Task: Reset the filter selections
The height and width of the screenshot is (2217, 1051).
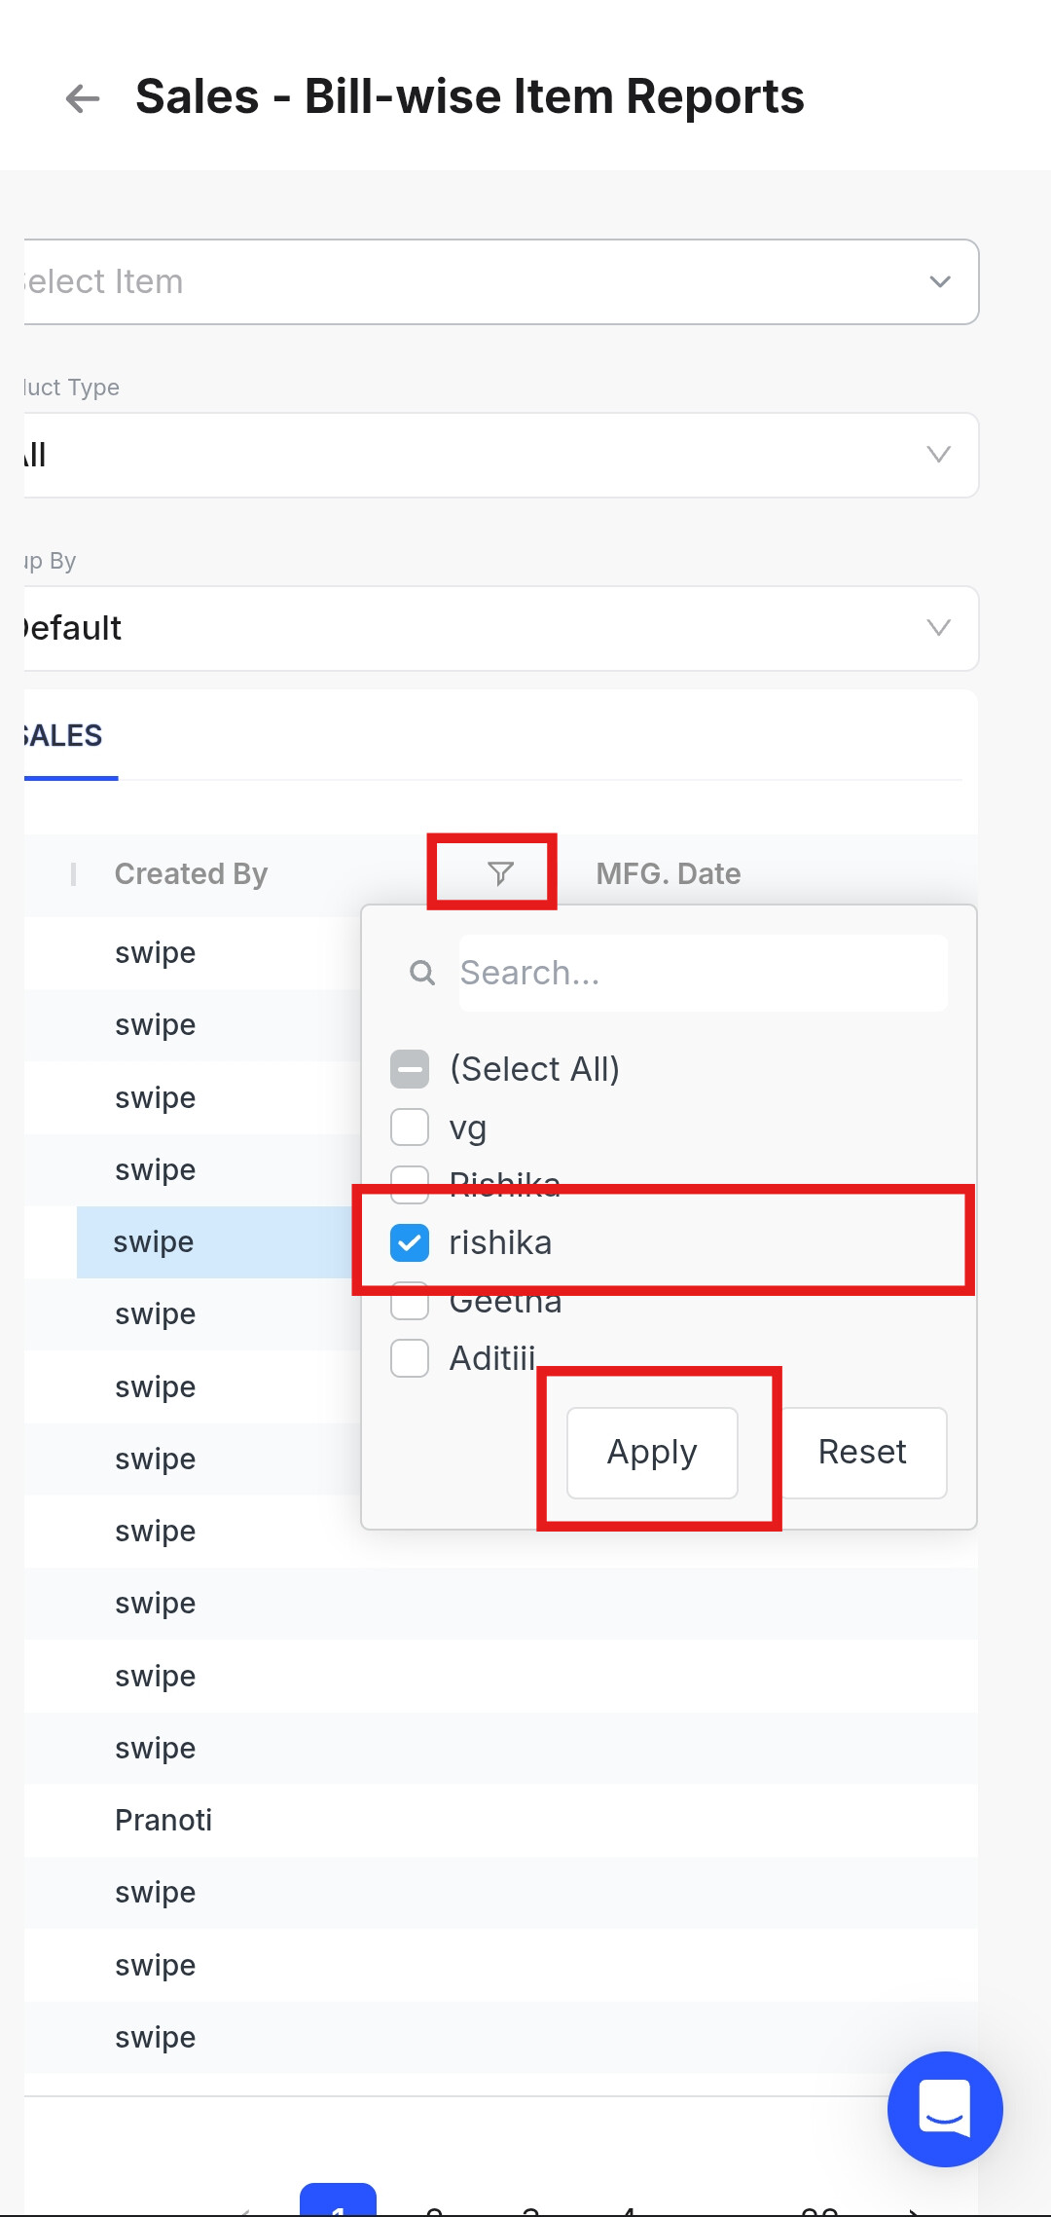Action: click(x=862, y=1452)
